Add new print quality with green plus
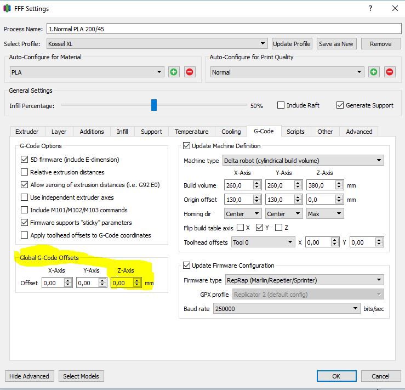 (x=374, y=72)
